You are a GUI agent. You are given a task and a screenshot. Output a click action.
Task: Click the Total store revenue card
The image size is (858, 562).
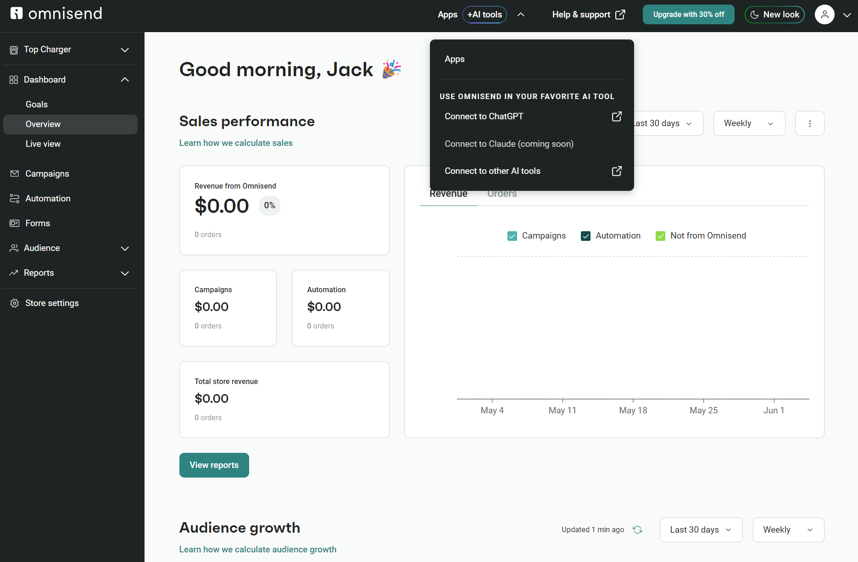[x=284, y=400]
